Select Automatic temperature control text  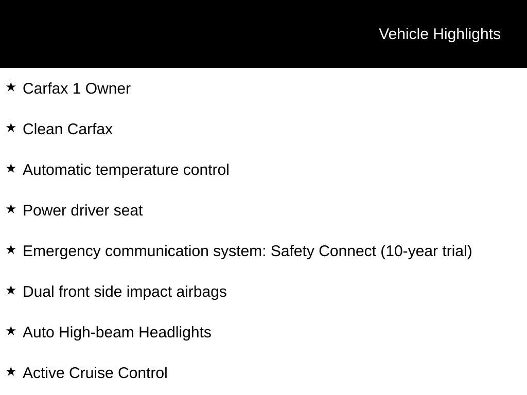[126, 170]
